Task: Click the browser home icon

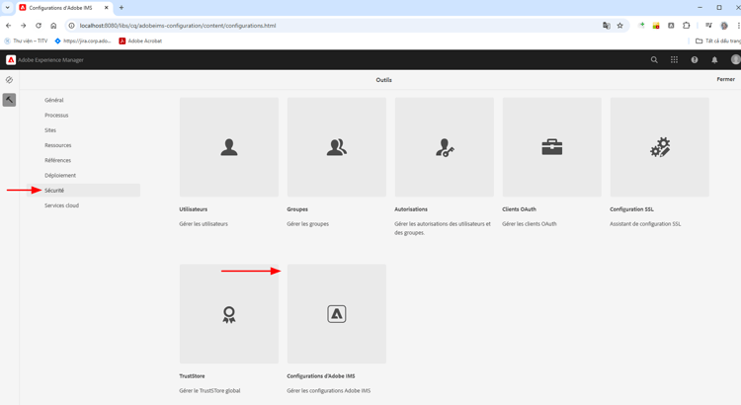Action: coord(53,26)
